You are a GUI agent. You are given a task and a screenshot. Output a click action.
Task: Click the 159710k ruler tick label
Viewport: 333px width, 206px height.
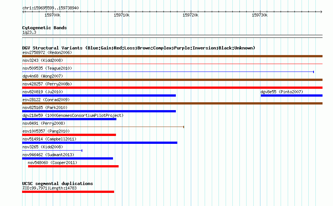(122, 15)
